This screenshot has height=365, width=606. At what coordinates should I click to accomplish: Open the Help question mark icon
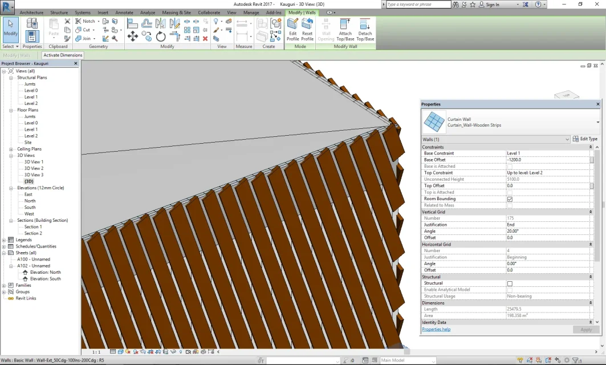tap(538, 4)
